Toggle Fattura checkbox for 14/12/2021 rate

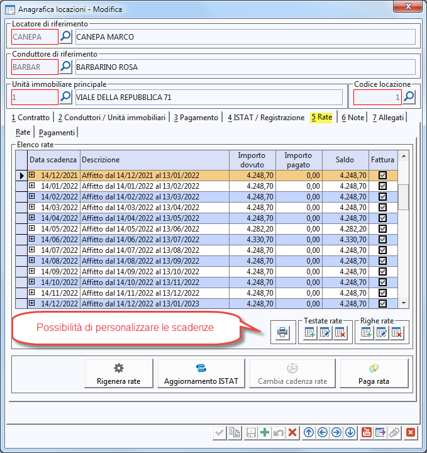coord(382,176)
